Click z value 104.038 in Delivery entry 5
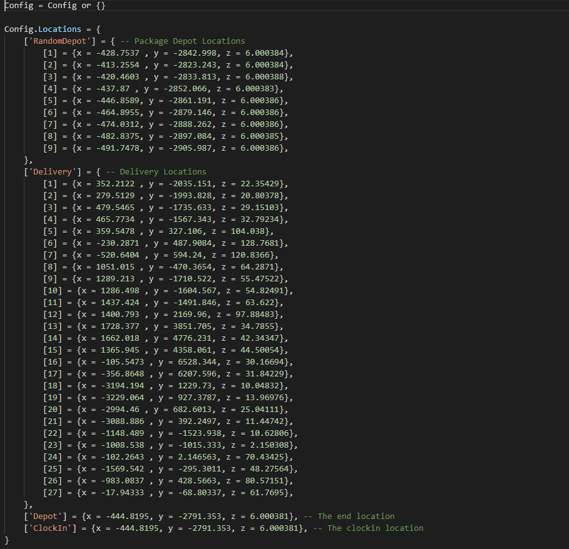Viewport: 569px width, 549px height. point(248,231)
